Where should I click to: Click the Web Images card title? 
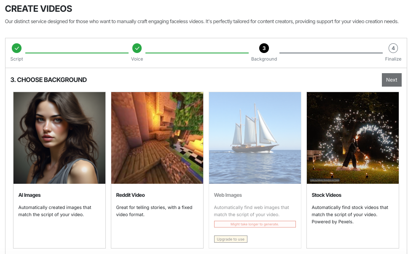click(x=228, y=195)
